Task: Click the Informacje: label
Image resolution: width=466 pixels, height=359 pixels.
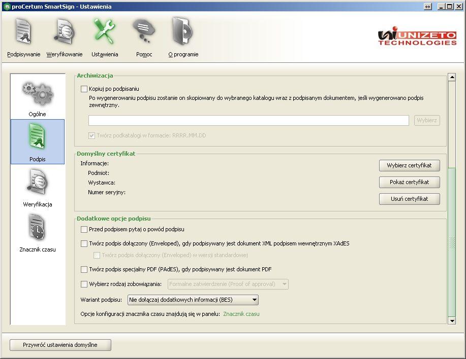Action: click(x=95, y=164)
